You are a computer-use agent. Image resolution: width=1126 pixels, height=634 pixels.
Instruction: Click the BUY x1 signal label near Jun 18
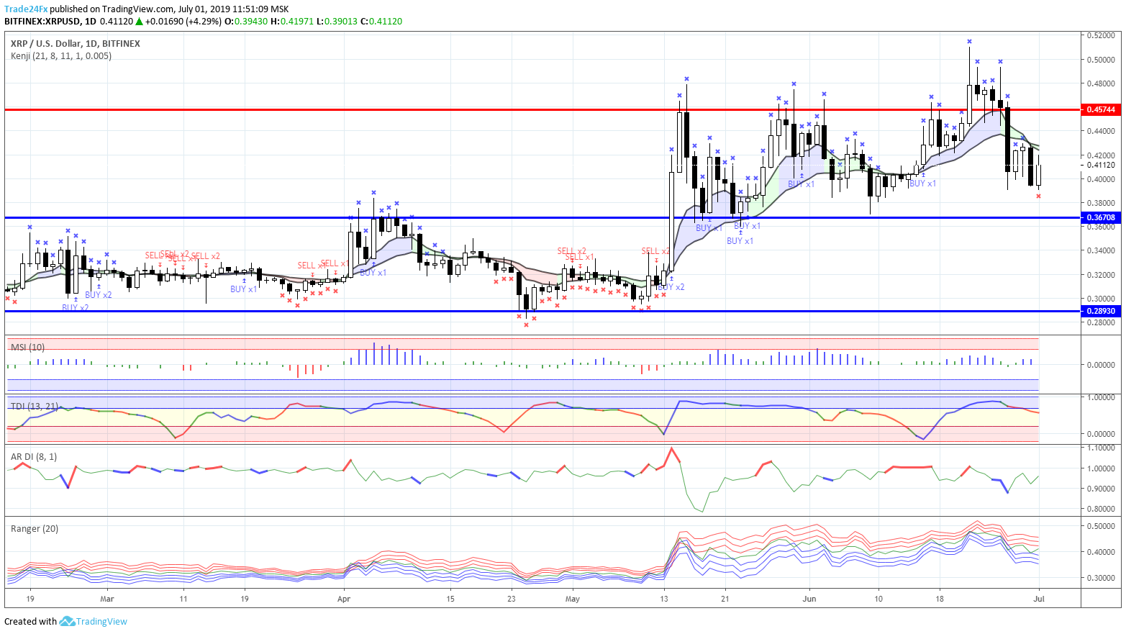point(922,184)
